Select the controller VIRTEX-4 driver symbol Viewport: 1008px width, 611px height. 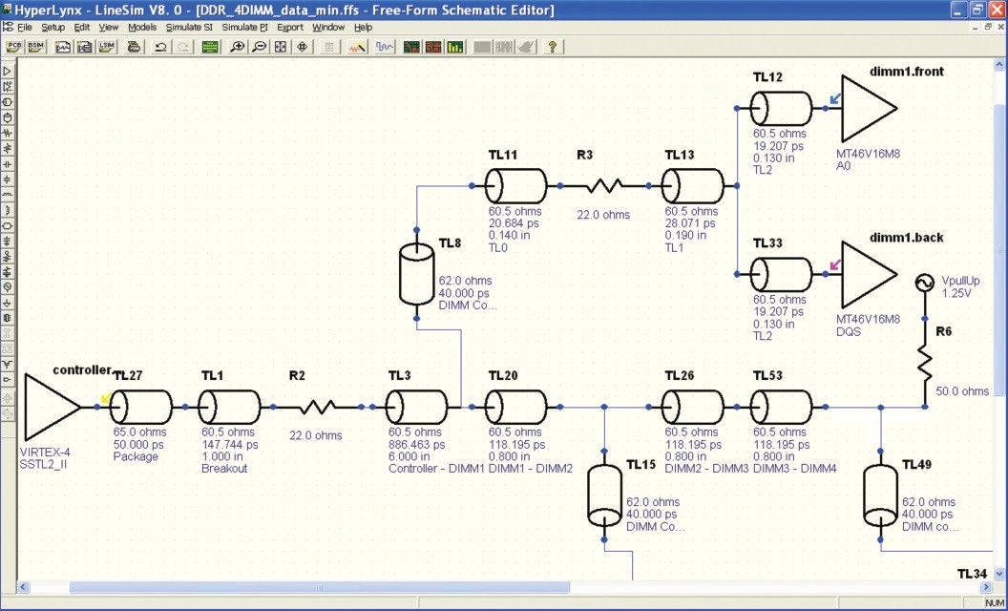(52, 407)
